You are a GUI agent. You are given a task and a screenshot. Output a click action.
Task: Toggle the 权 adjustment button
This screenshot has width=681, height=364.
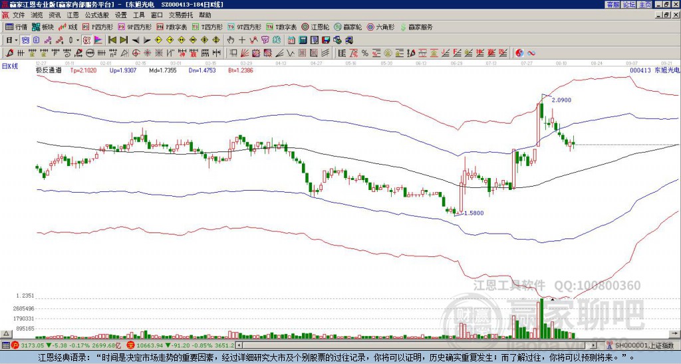click(86, 41)
